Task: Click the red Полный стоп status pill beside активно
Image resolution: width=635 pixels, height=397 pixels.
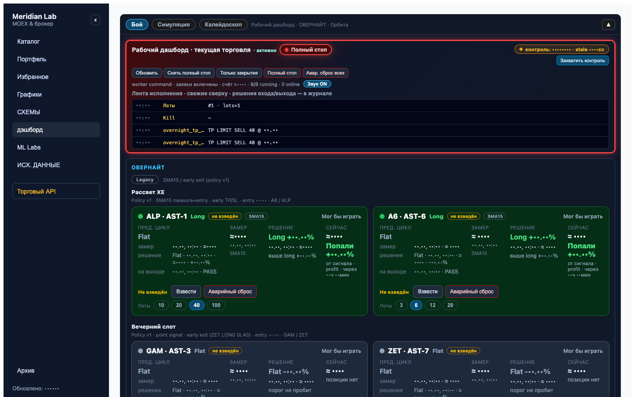Action: (x=306, y=50)
